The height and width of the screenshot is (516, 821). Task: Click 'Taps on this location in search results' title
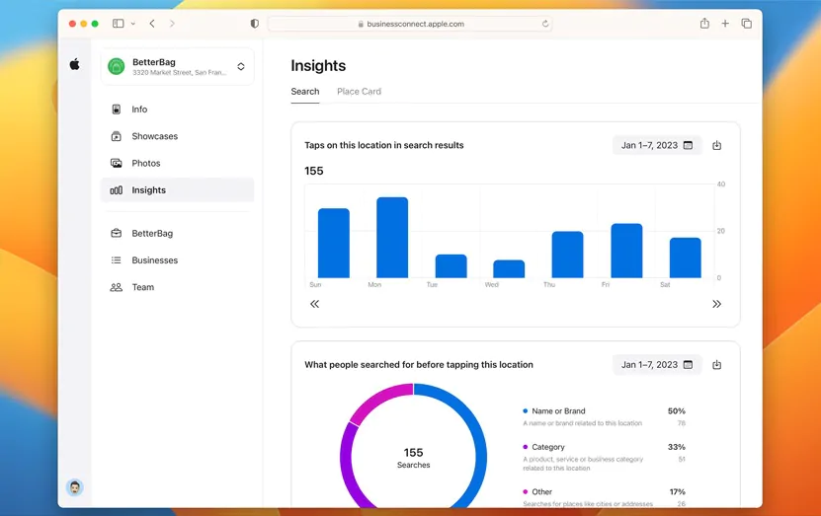tap(383, 145)
